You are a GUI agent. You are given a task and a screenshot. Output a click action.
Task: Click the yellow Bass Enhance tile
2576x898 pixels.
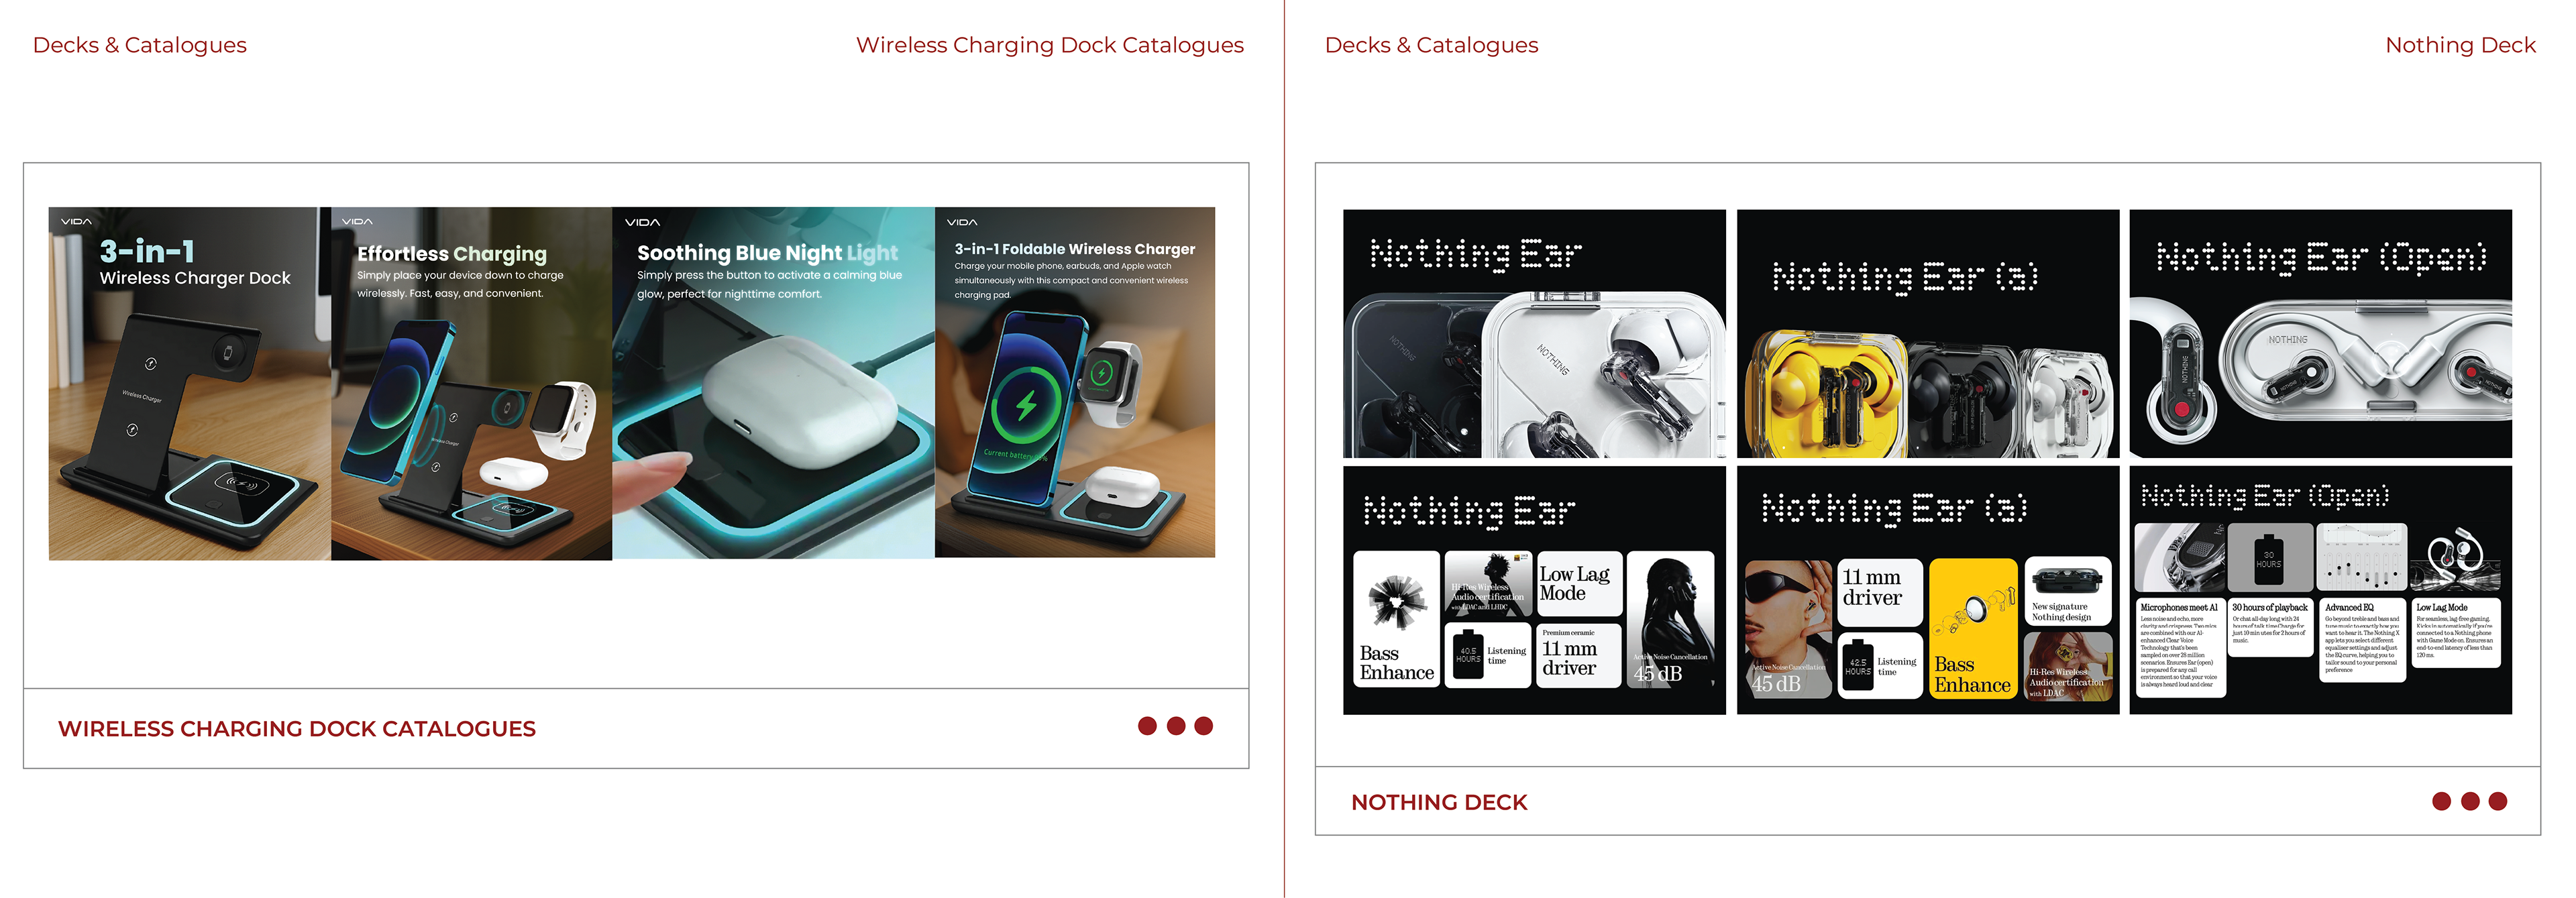(x=1973, y=629)
